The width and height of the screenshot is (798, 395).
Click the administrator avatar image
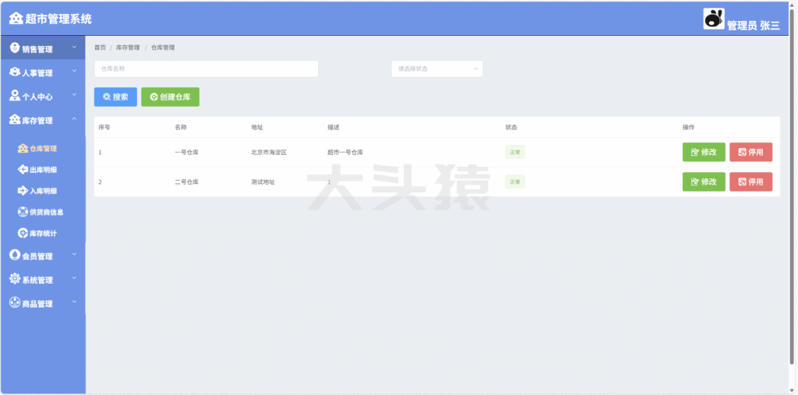click(x=714, y=19)
